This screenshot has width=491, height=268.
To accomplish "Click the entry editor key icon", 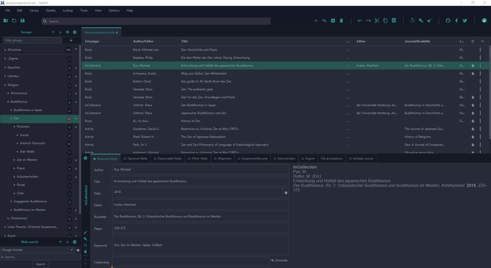I will click(85, 239).
